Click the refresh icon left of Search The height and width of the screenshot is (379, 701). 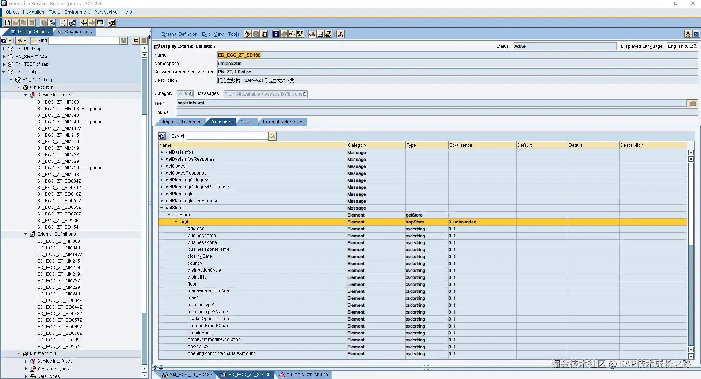(162, 136)
